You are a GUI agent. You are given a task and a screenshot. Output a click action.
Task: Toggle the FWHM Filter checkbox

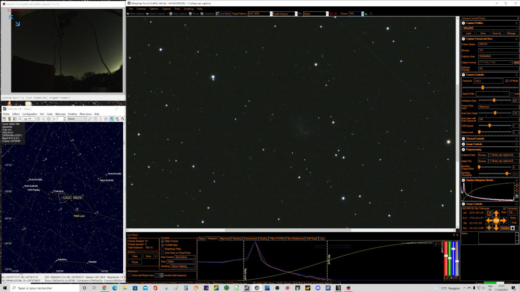162,245
